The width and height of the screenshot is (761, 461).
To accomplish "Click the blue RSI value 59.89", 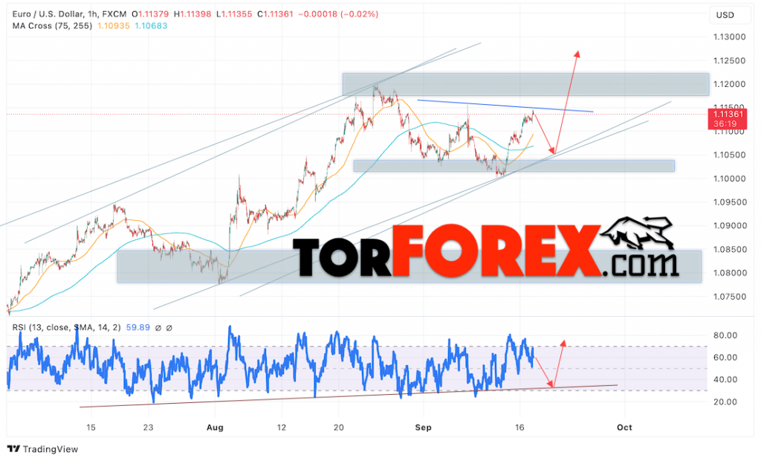I will (138, 327).
